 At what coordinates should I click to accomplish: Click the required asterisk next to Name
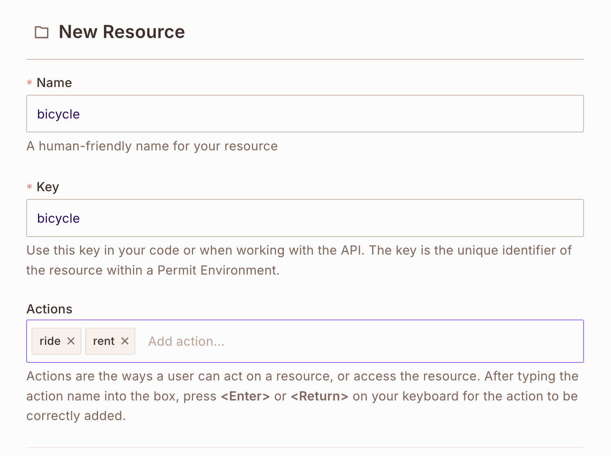coord(29,83)
